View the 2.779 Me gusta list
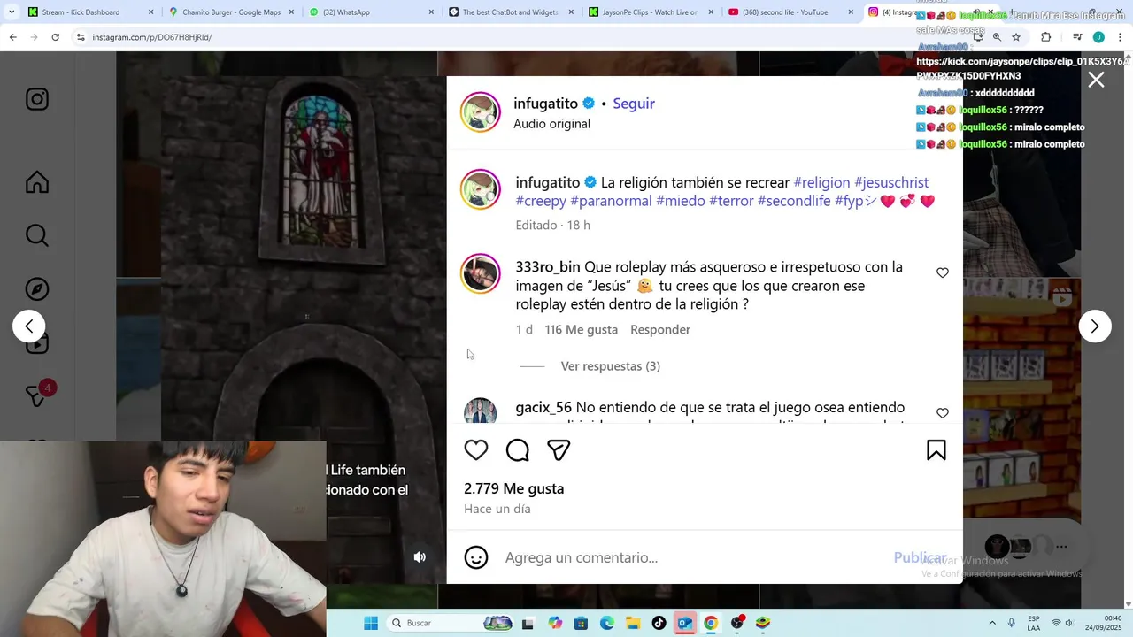The height and width of the screenshot is (637, 1133). (513, 488)
